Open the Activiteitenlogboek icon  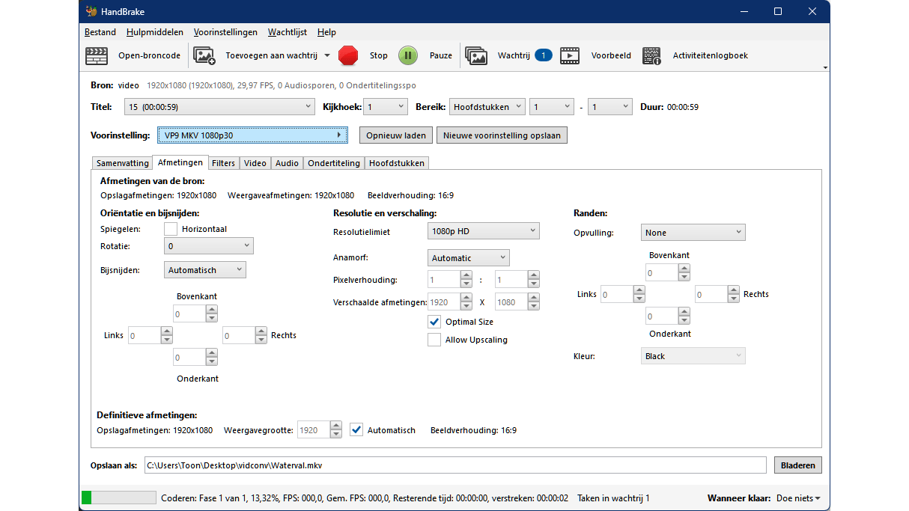tap(651, 55)
